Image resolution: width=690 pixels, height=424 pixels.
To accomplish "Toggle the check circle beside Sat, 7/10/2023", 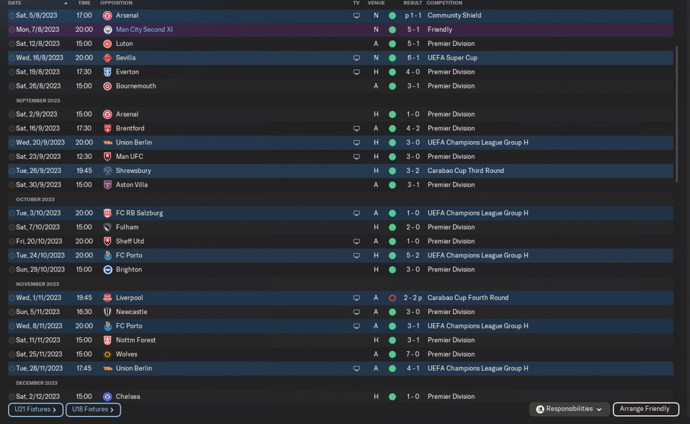I will pos(12,227).
